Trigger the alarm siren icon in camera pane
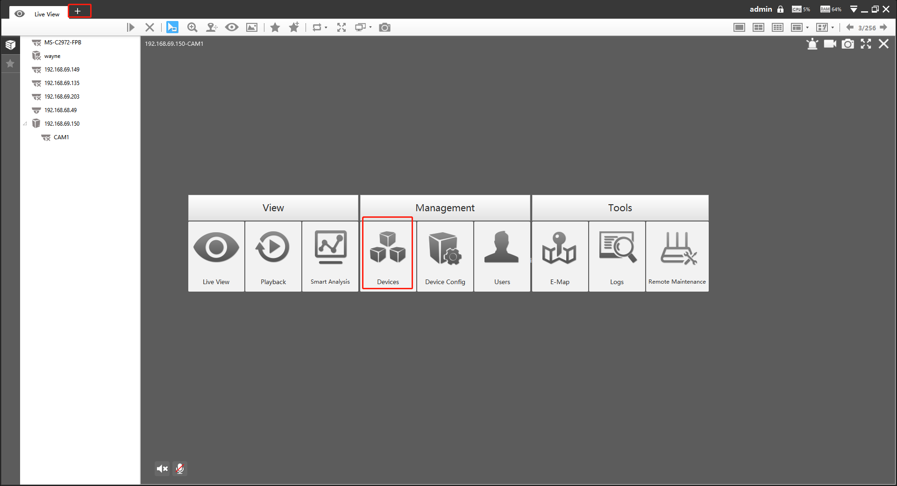Image resolution: width=897 pixels, height=486 pixels. coord(812,44)
